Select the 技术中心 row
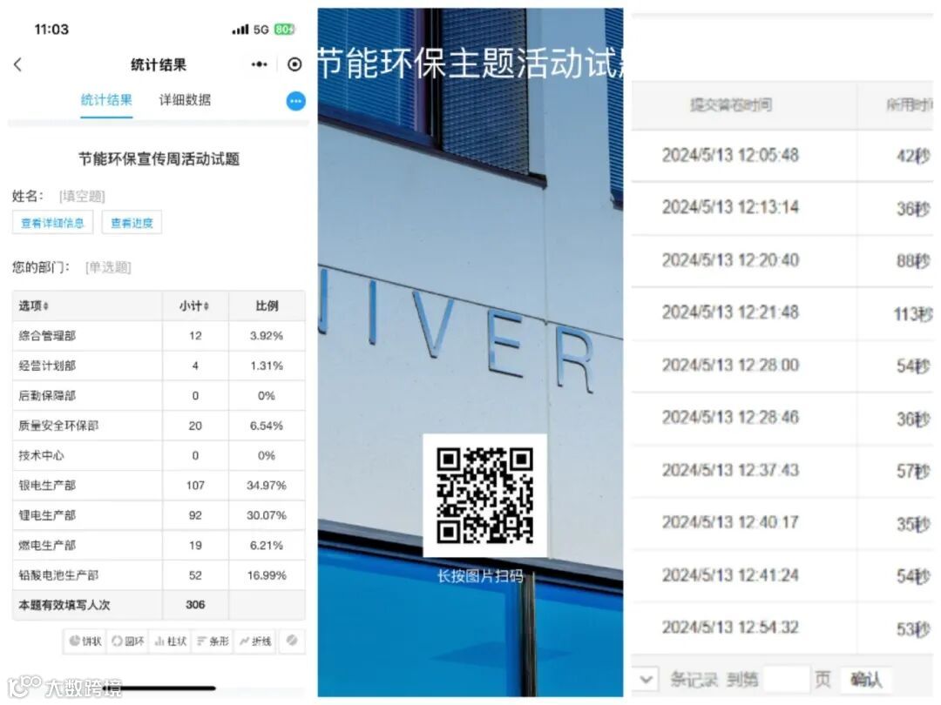Screen dimensions: 941x705 [159, 455]
